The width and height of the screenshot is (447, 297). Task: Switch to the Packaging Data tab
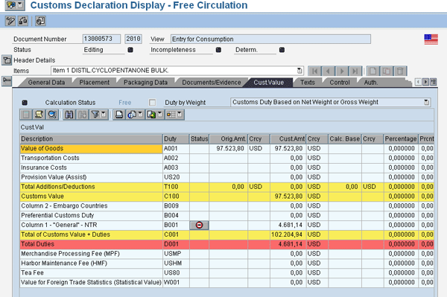pos(145,83)
